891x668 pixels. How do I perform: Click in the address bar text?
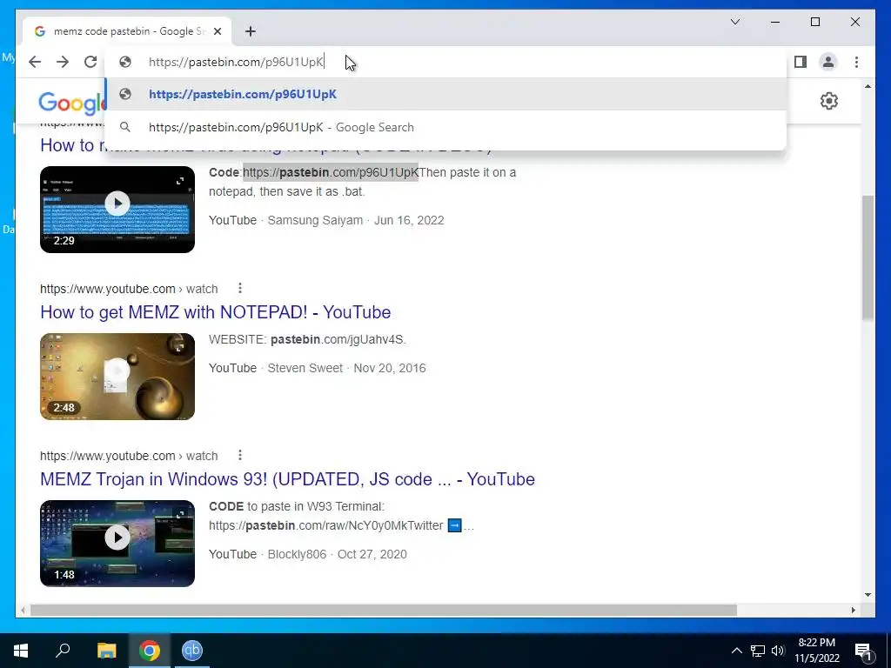coord(236,62)
